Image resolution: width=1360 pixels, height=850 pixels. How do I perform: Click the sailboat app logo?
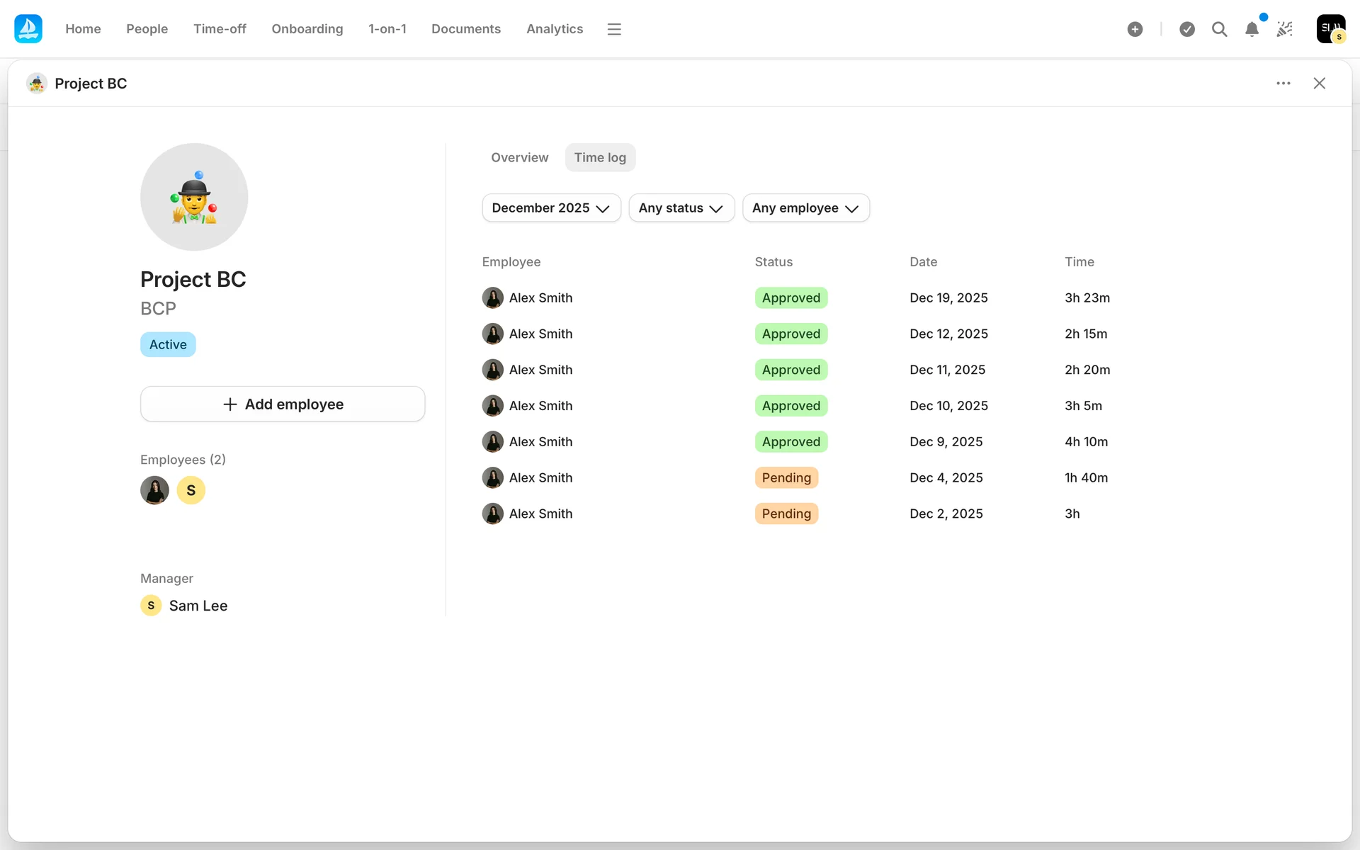28,29
